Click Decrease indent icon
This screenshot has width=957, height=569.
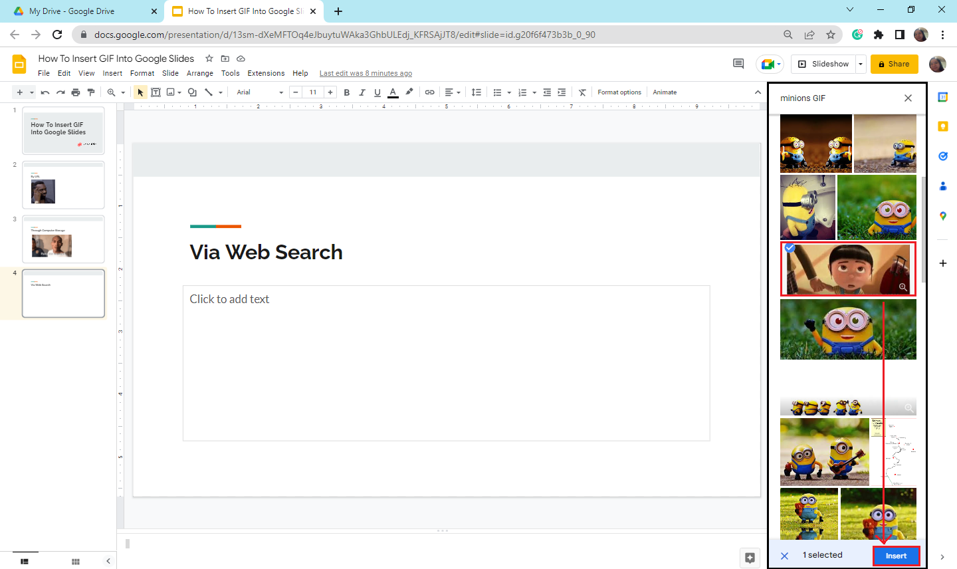[x=547, y=92]
